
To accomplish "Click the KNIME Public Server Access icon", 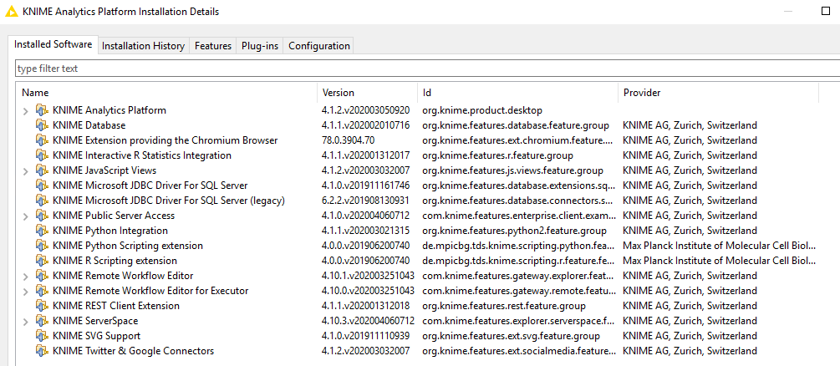I will coord(42,216).
